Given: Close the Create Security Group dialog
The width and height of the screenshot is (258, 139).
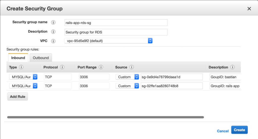Looking at the screenshot, I should tap(249, 9).
